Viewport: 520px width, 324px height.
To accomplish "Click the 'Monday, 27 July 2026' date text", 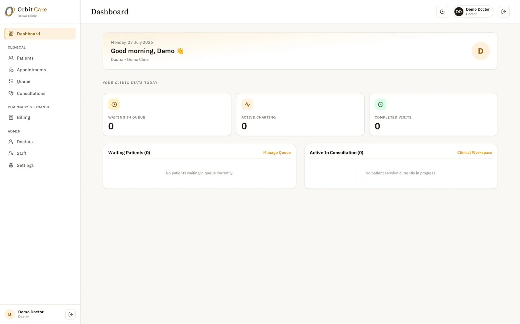I will click(132, 42).
